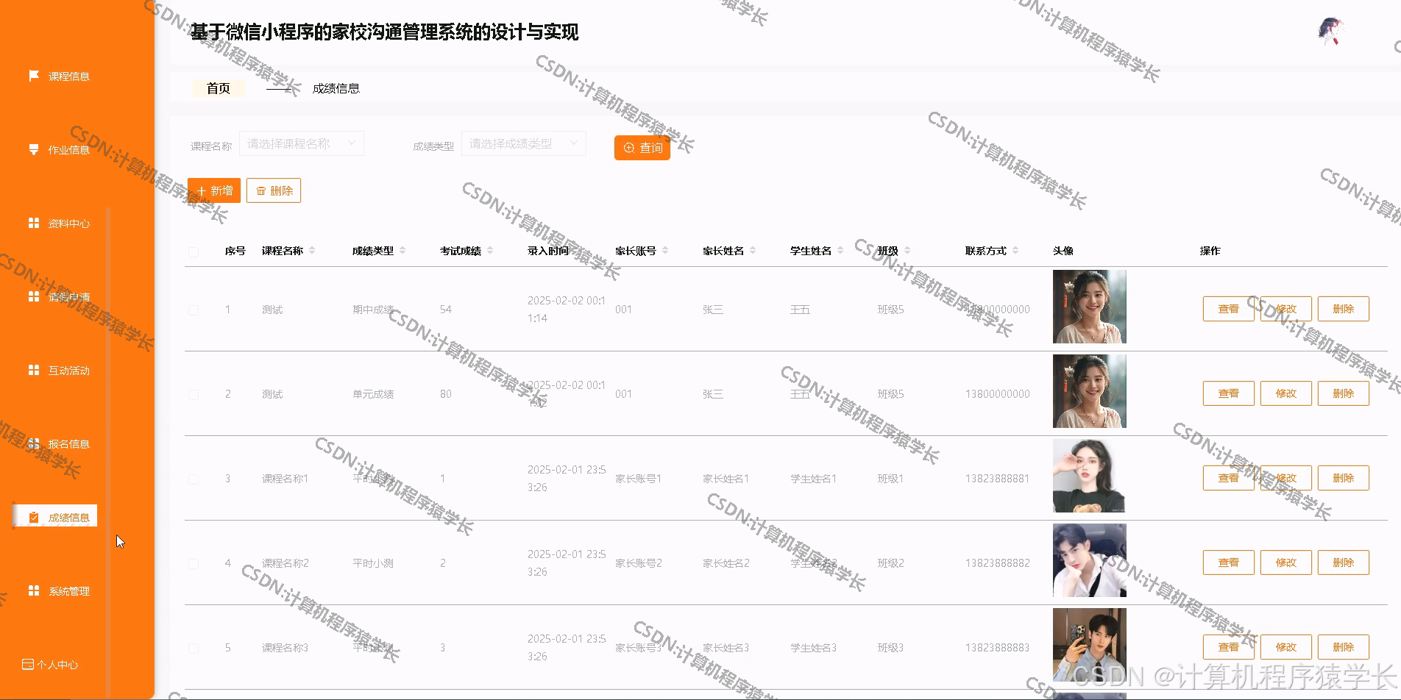The height and width of the screenshot is (700, 1401).
Task: Click the icon beside 个人中心
Action: coord(28,664)
